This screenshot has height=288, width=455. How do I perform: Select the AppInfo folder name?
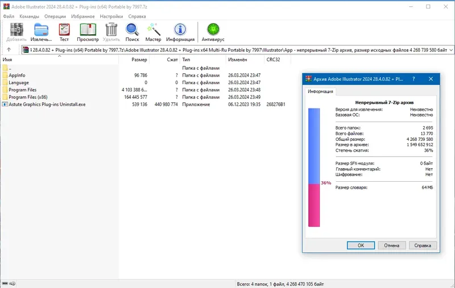tap(17, 75)
